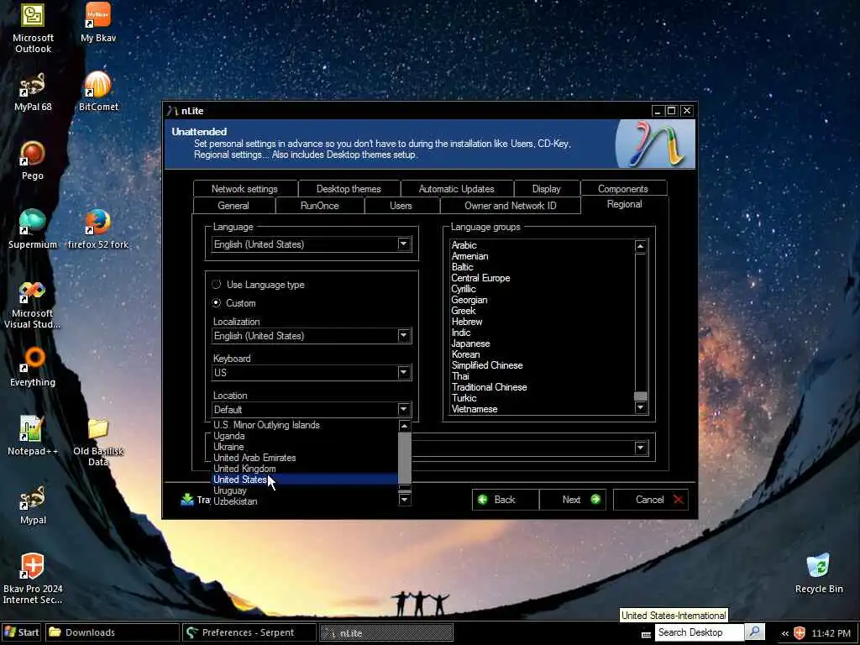The width and height of the screenshot is (860, 645).
Task: Switch to Downloads taskbar window
Action: tap(113, 632)
